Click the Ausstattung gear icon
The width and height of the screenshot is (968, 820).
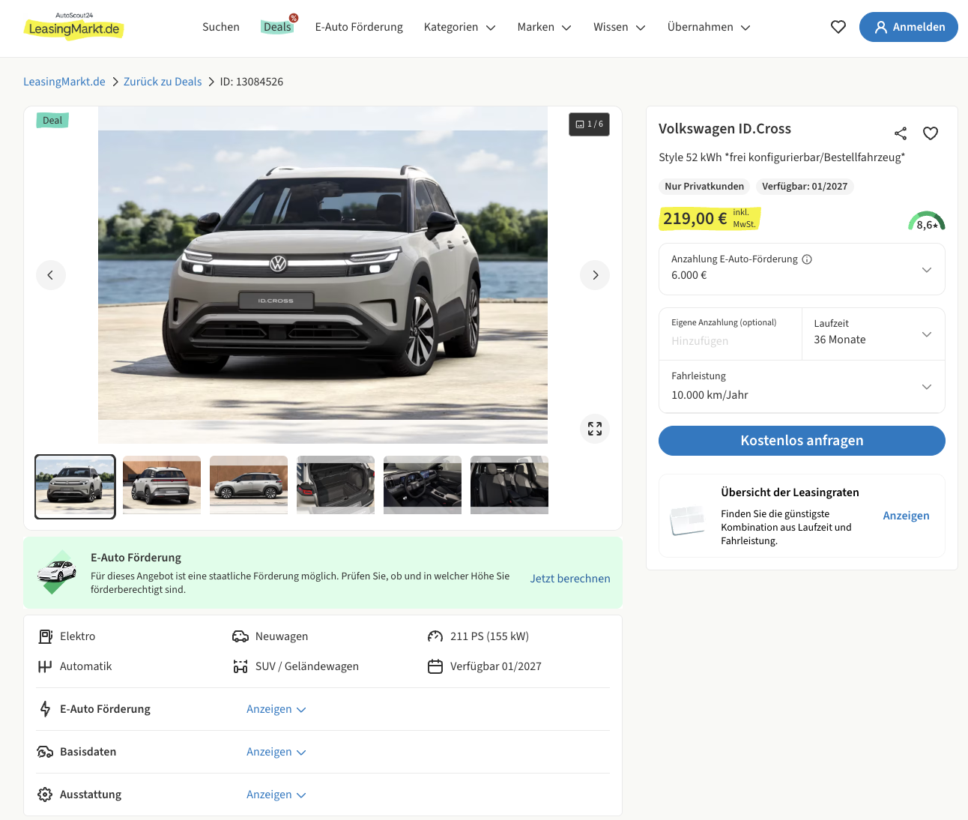tap(45, 795)
